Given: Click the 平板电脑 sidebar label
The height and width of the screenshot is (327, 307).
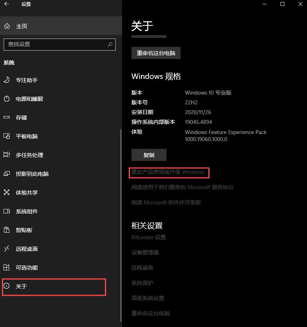Looking at the screenshot, I should [x=27, y=136].
